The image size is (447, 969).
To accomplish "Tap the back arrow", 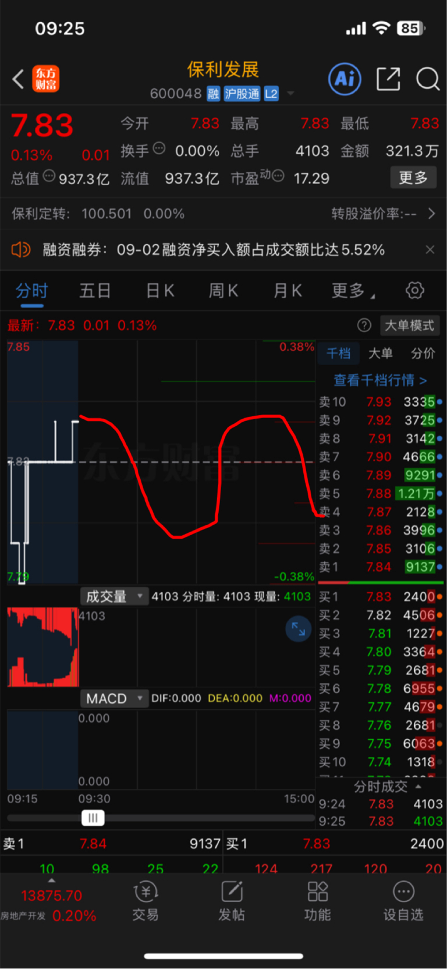I will click(x=19, y=79).
